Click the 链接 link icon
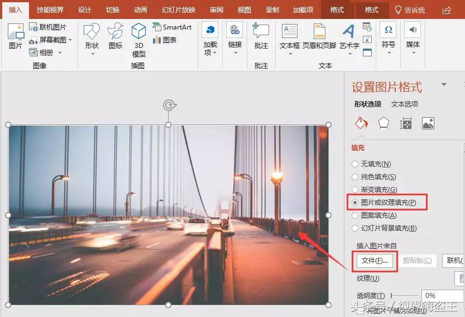Screen dimensions: 465x317 [234, 30]
